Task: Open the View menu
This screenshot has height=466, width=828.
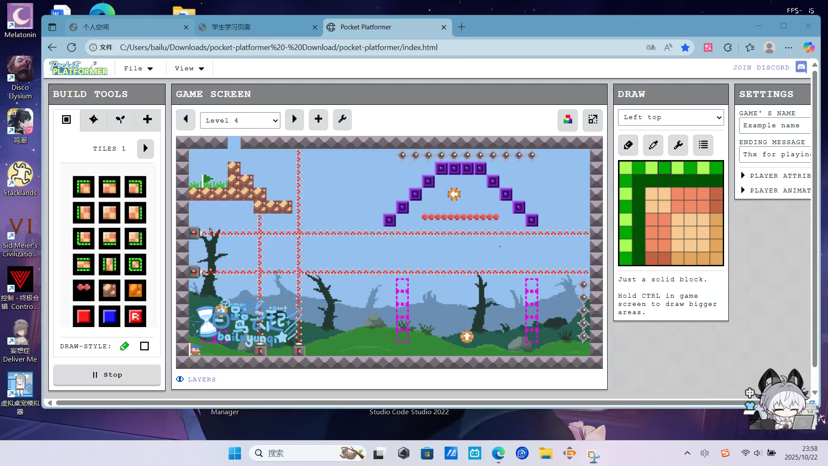Action: coord(189,68)
